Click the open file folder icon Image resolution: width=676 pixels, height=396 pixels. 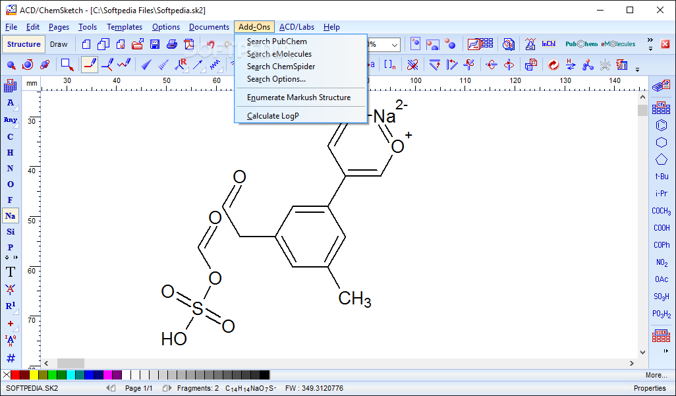click(138, 44)
